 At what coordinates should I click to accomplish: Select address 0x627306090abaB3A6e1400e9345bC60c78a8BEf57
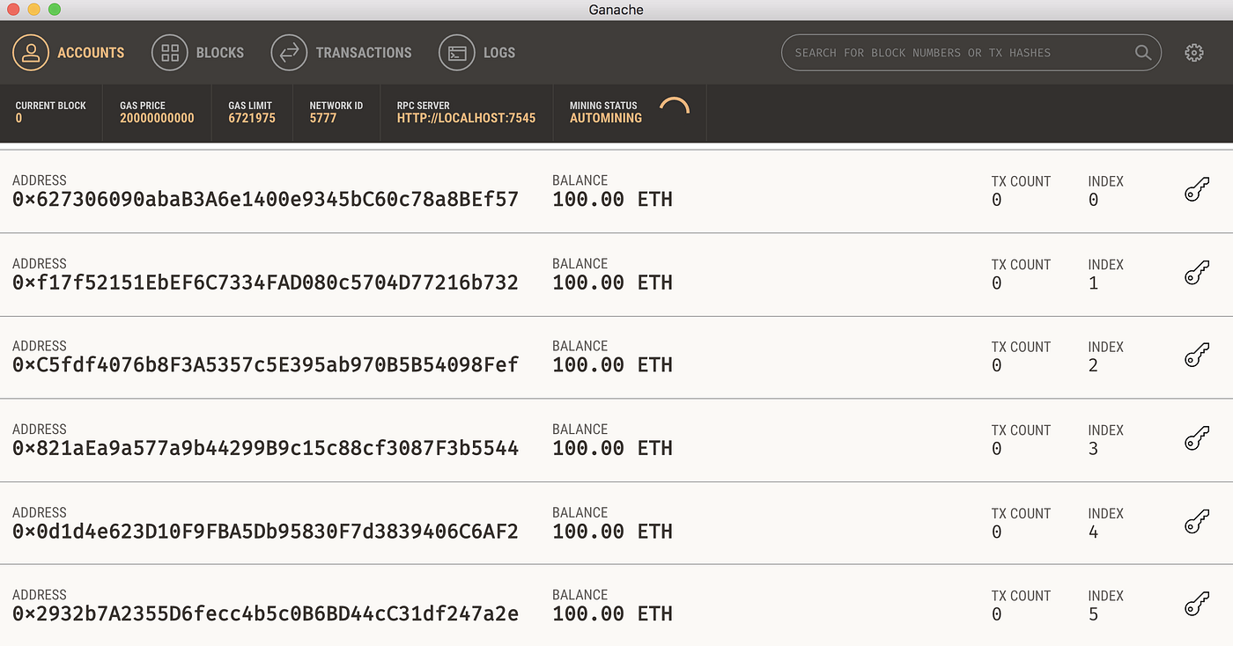point(265,200)
